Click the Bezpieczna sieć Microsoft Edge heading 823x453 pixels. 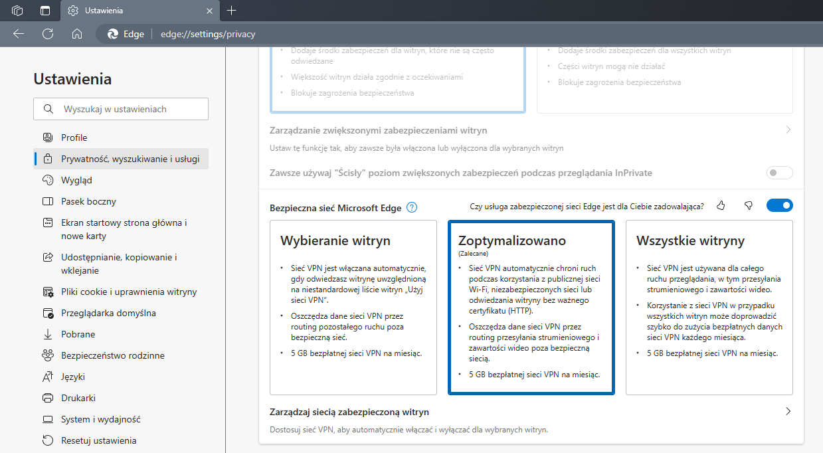(x=335, y=208)
